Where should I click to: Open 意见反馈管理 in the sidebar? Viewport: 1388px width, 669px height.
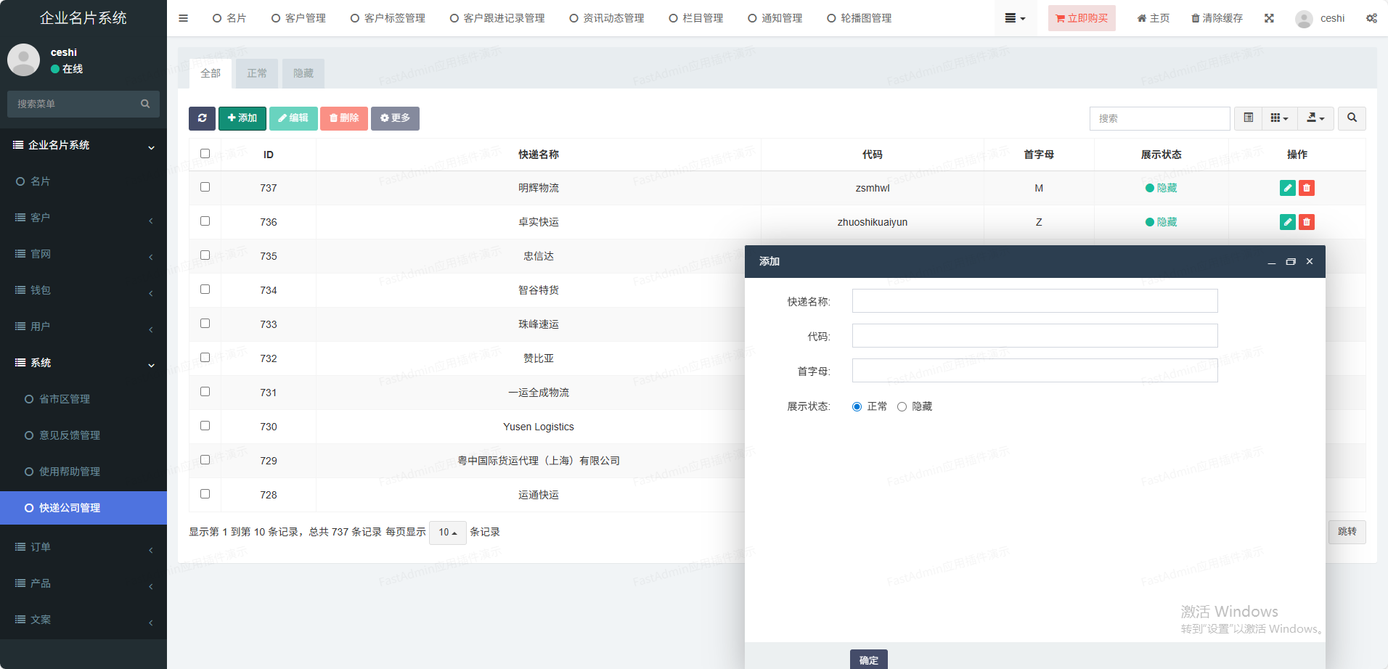coord(70,435)
